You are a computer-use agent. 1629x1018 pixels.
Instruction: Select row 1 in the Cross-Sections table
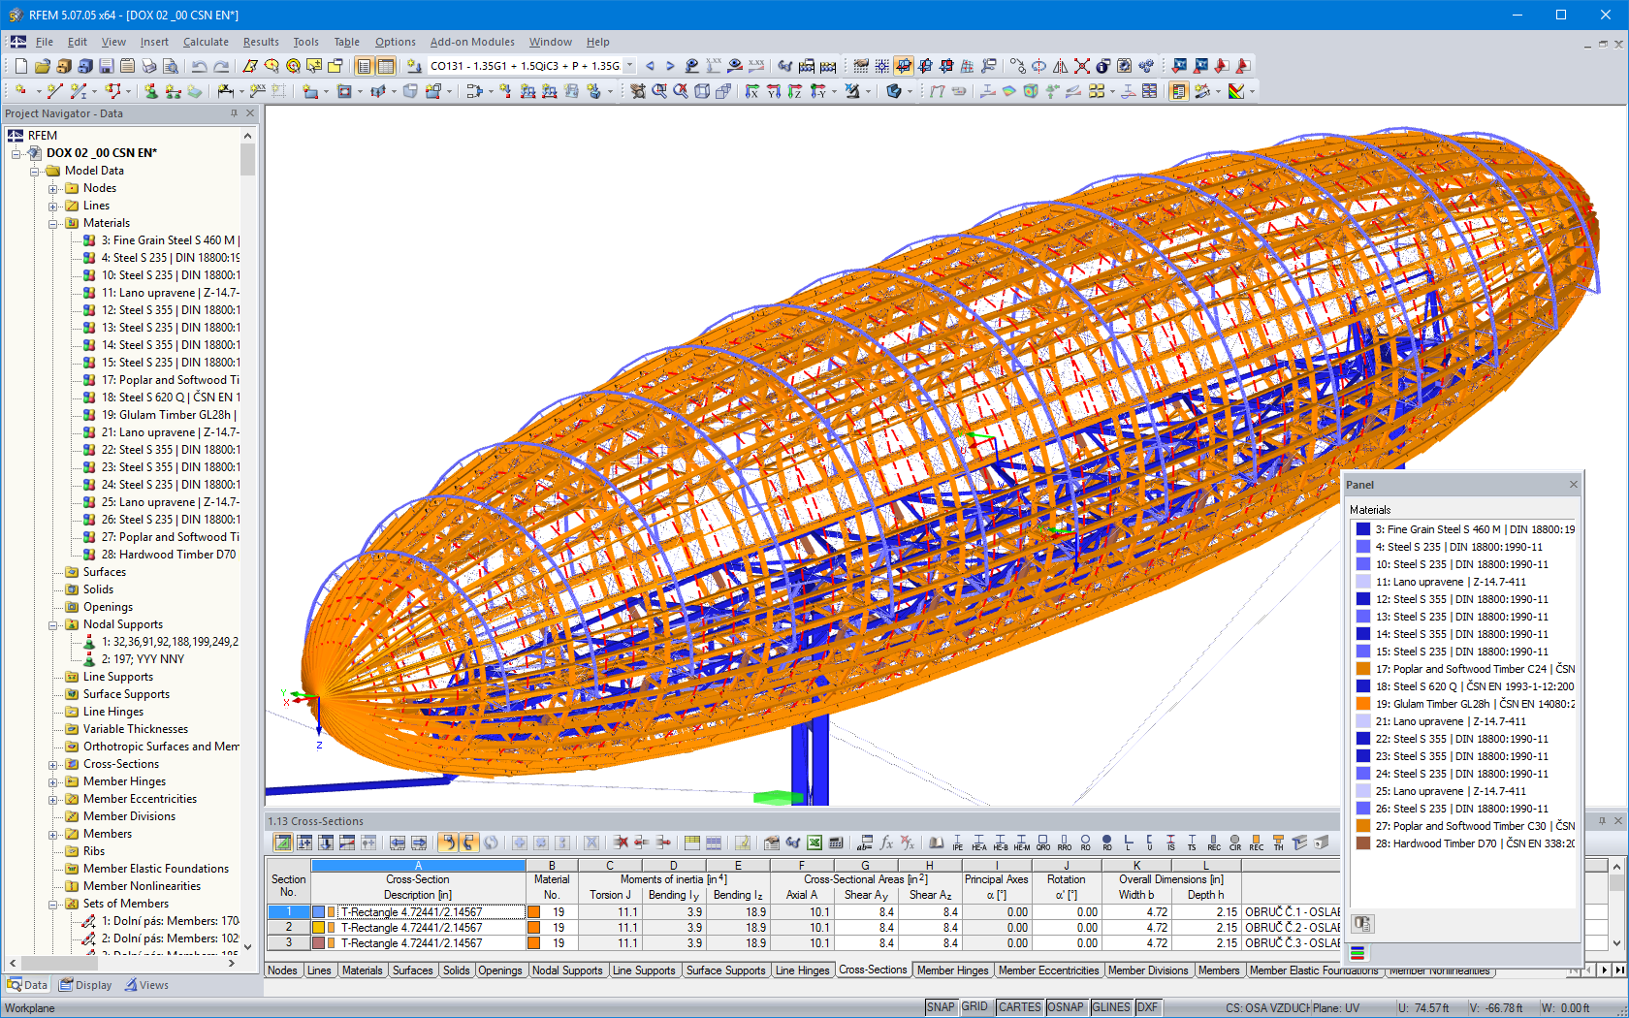click(288, 911)
